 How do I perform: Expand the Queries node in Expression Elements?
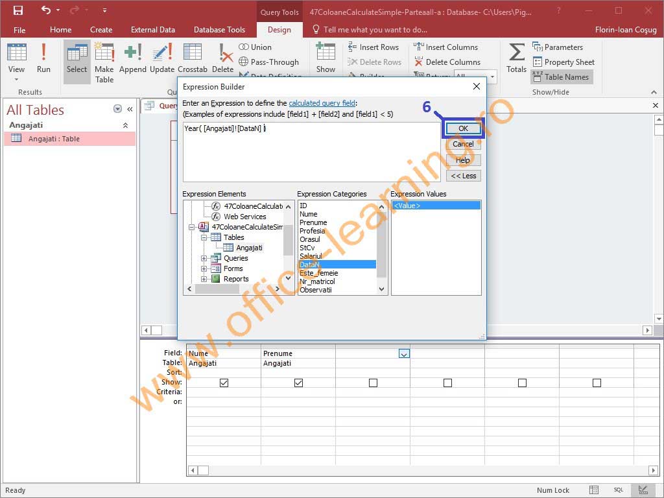coord(204,258)
